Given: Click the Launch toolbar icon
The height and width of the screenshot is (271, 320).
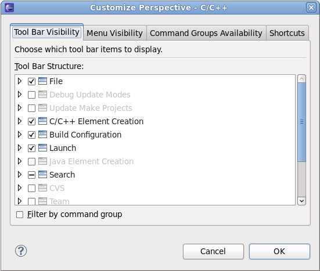Looking at the screenshot, I should (x=42, y=148).
